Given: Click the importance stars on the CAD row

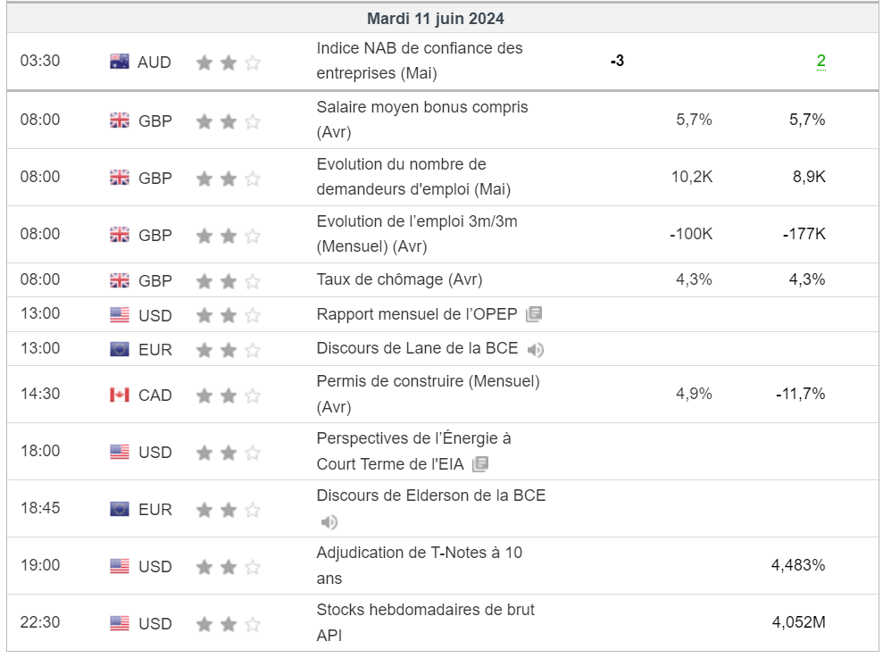Looking at the screenshot, I should pos(228,395).
